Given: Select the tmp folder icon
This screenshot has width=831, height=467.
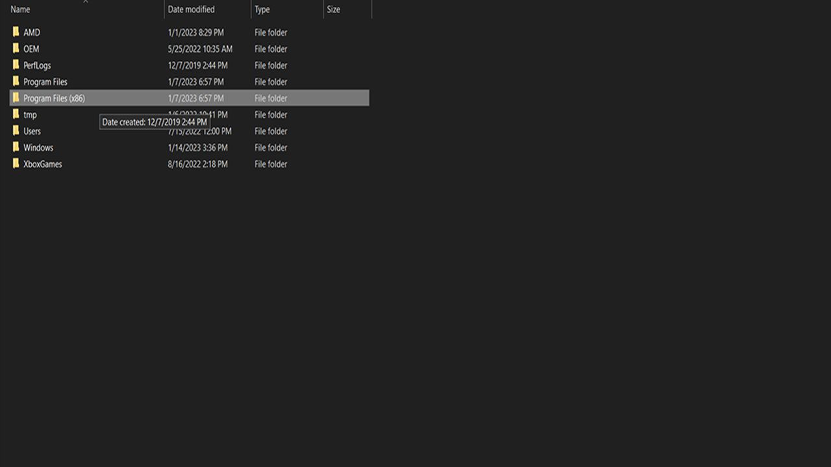Looking at the screenshot, I should coord(16,115).
